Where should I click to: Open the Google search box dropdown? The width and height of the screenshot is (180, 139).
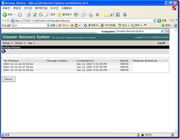pyautogui.click(x=48, y=25)
